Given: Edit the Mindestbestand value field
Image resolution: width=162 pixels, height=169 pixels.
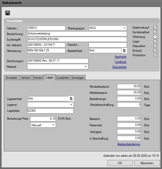Looking at the screenshot, I should (129, 86).
